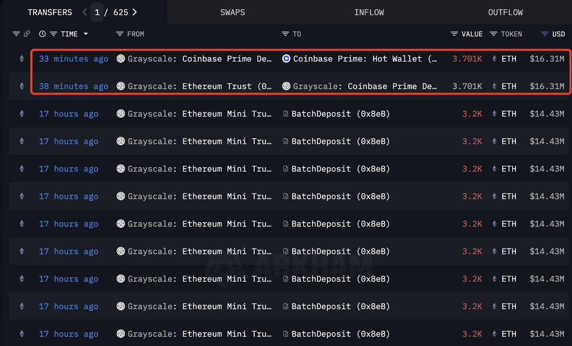572x346 pixels.
Task: Open the TO column filter icon
Action: [x=285, y=34]
